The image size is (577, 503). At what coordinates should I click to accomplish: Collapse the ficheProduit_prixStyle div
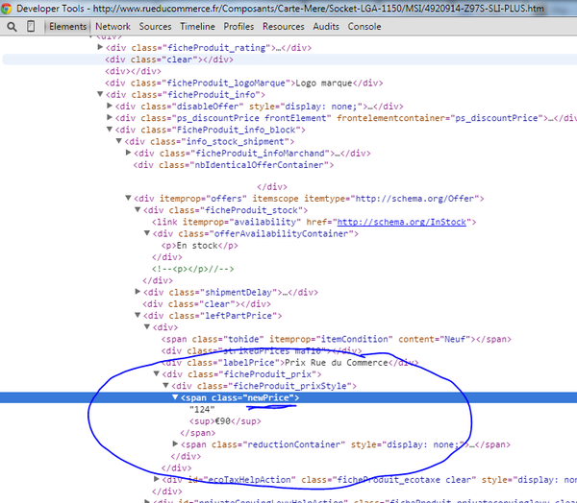point(166,386)
